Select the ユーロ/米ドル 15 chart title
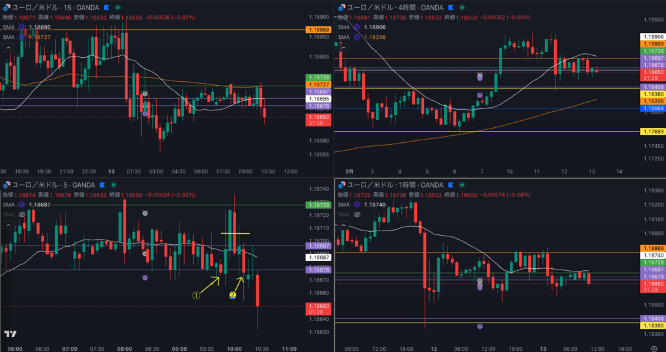The width and height of the screenshot is (666, 352). [x=55, y=7]
